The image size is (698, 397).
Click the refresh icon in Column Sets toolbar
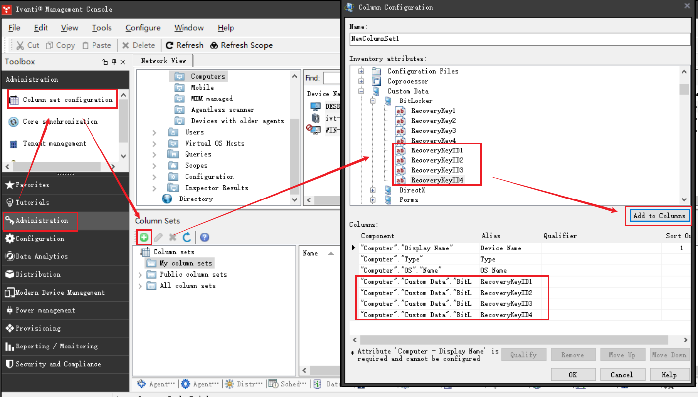186,237
